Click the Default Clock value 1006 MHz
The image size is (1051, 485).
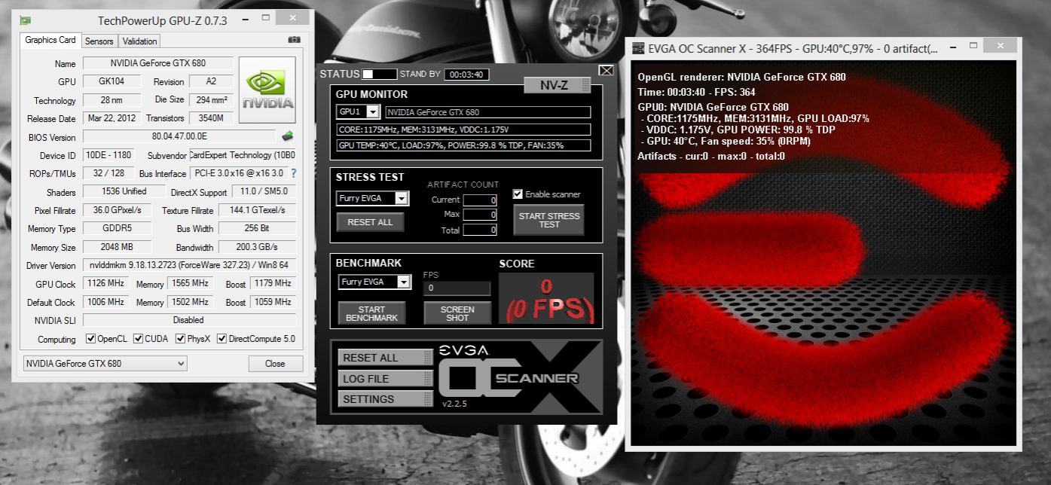coord(105,302)
